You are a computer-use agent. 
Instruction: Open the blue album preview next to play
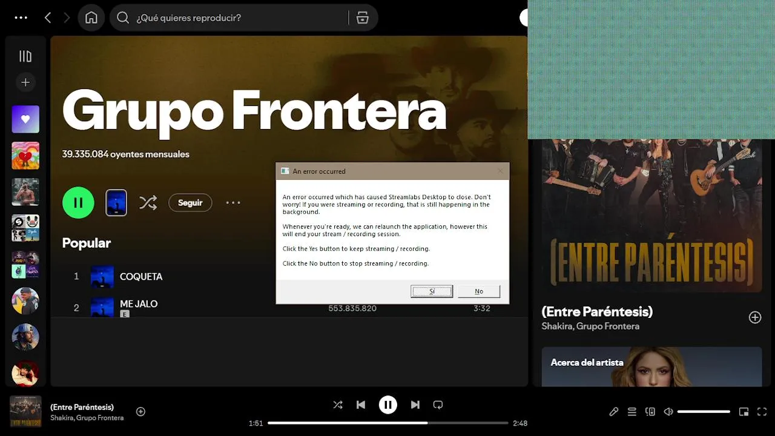[116, 202]
